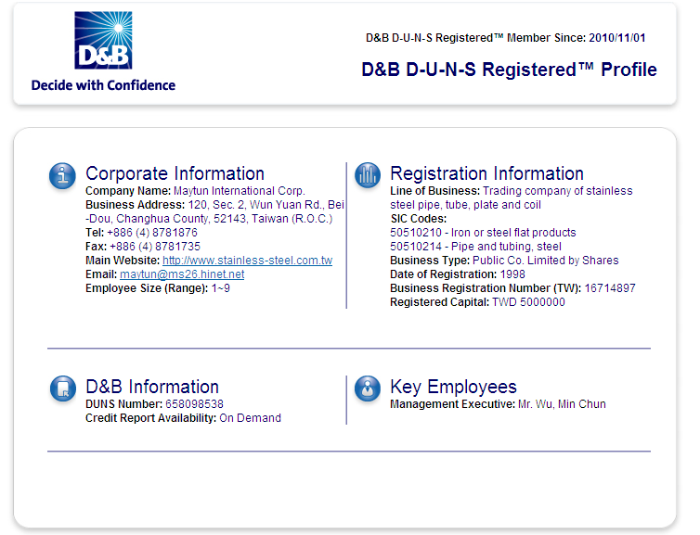Click the Corporate Information heading
The height and width of the screenshot is (535, 700).
pos(175,173)
